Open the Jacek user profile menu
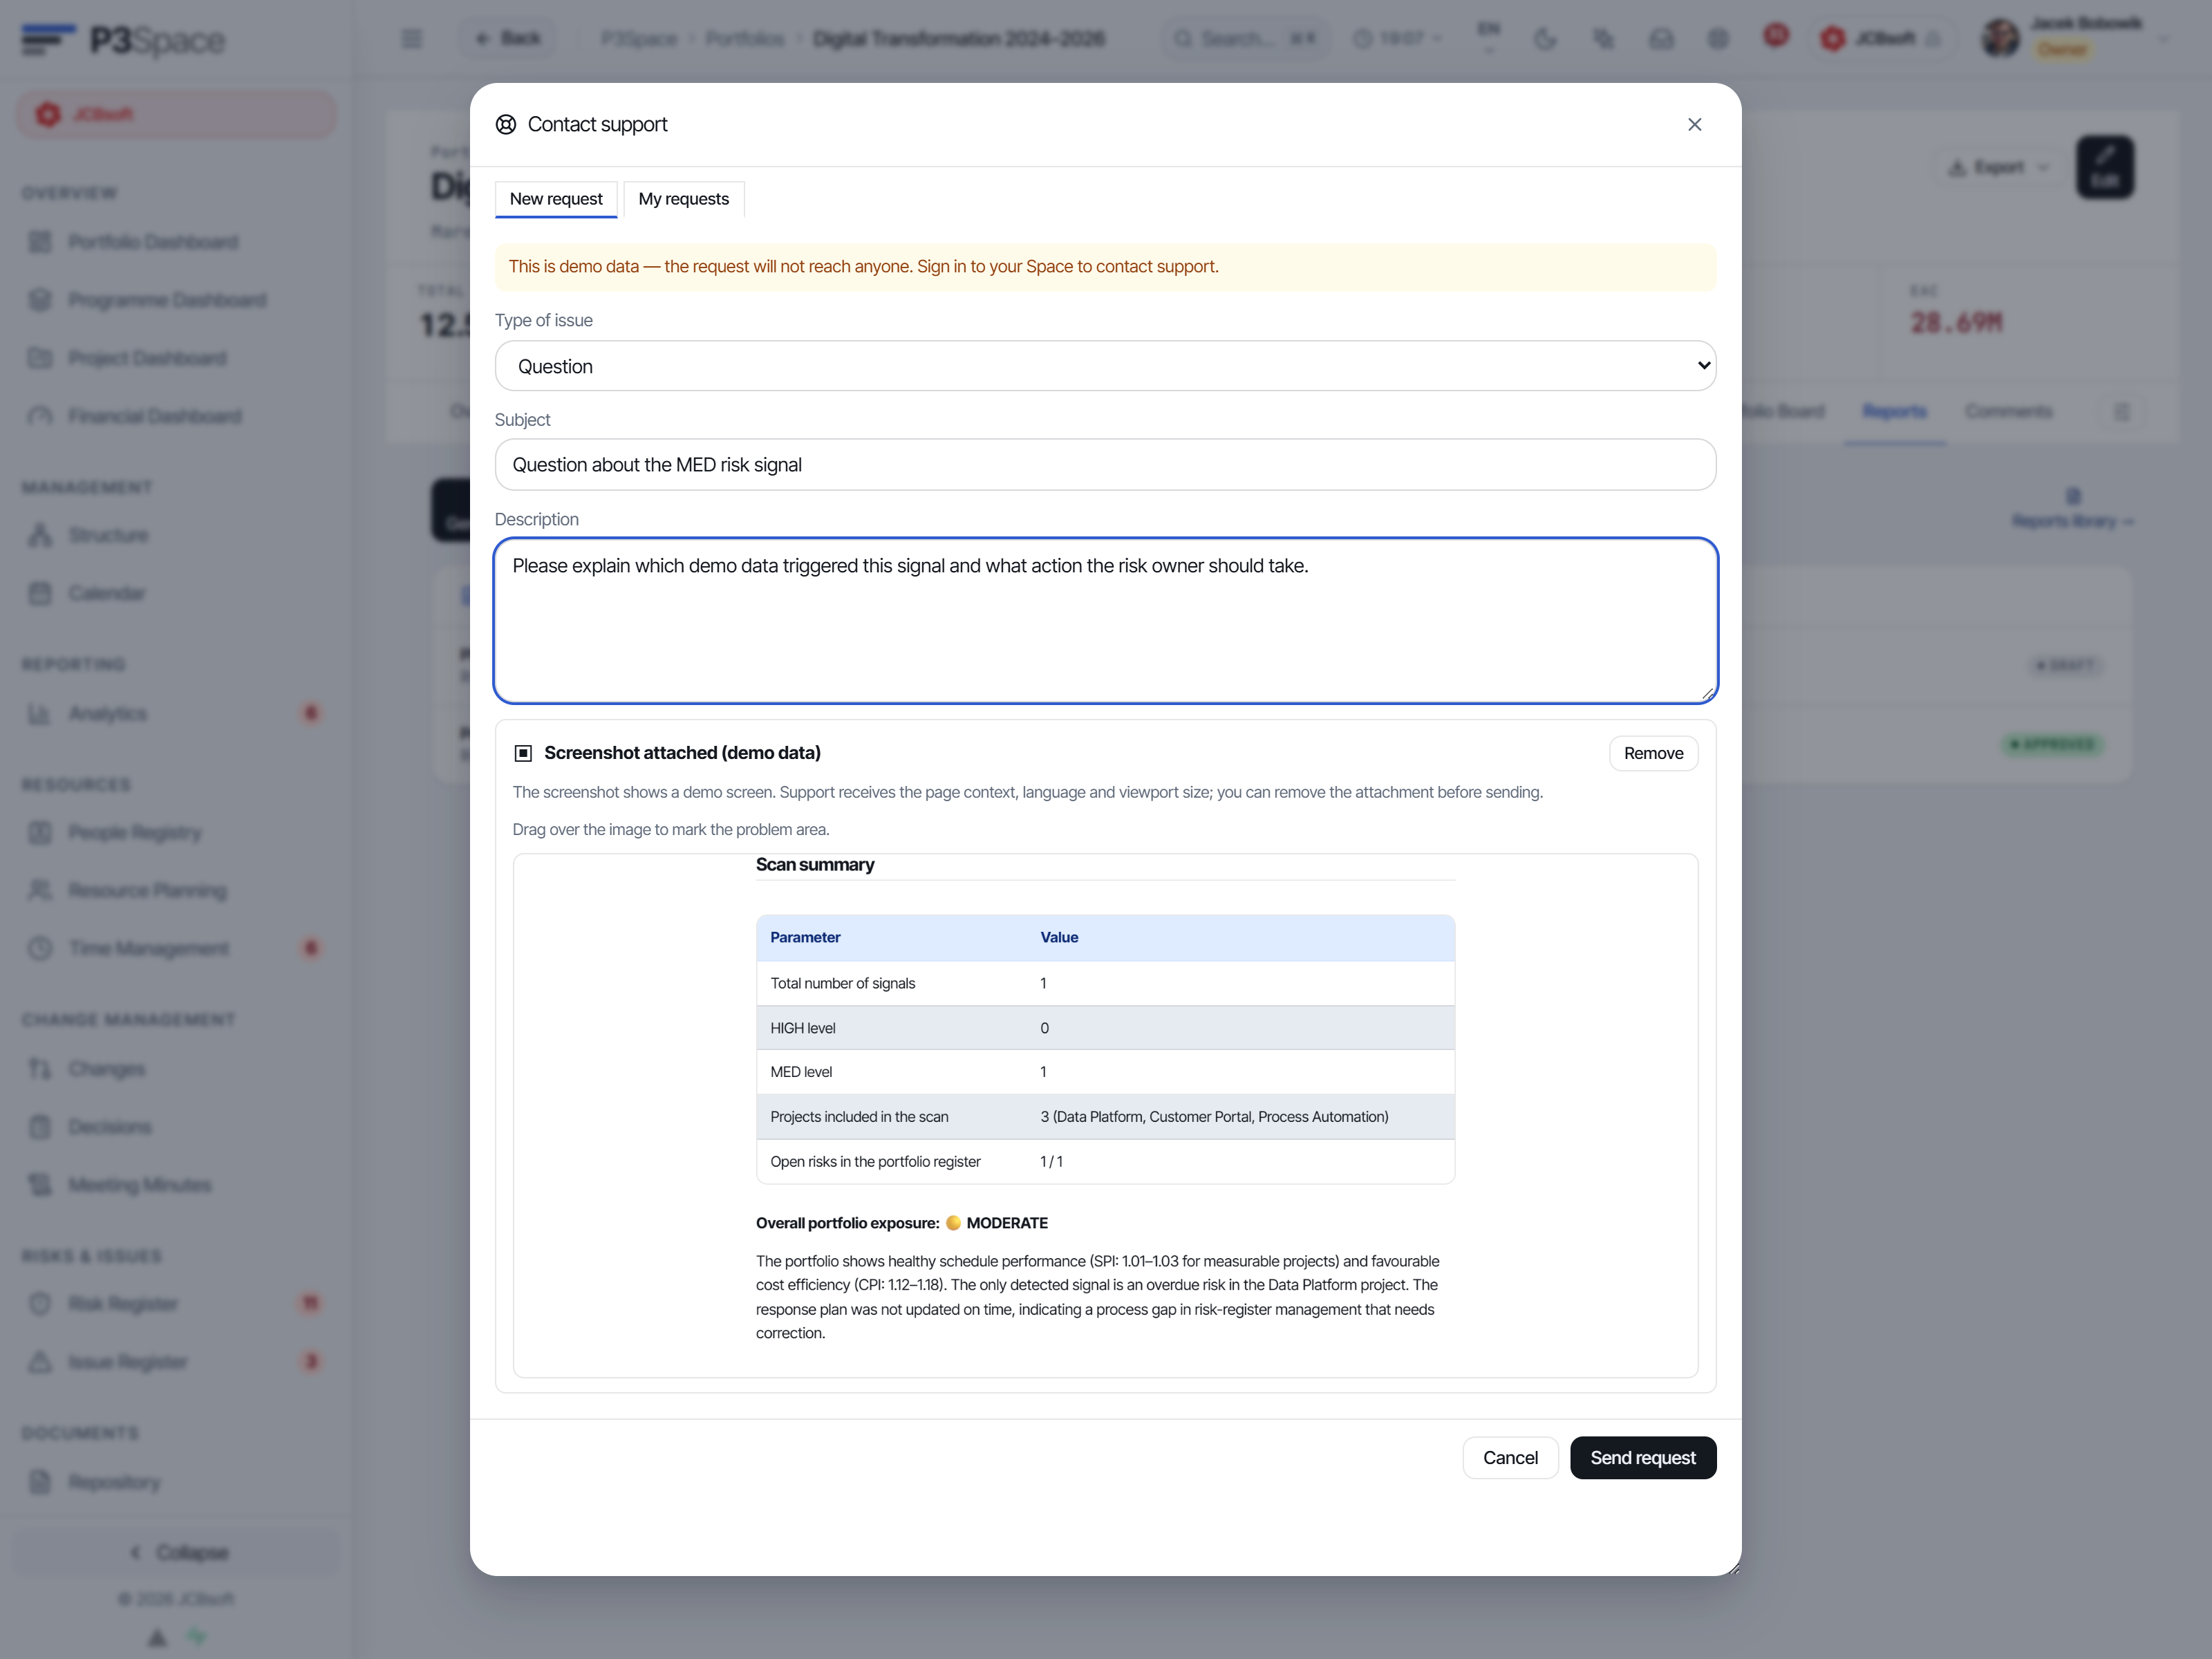2212x1659 pixels. click(2075, 37)
